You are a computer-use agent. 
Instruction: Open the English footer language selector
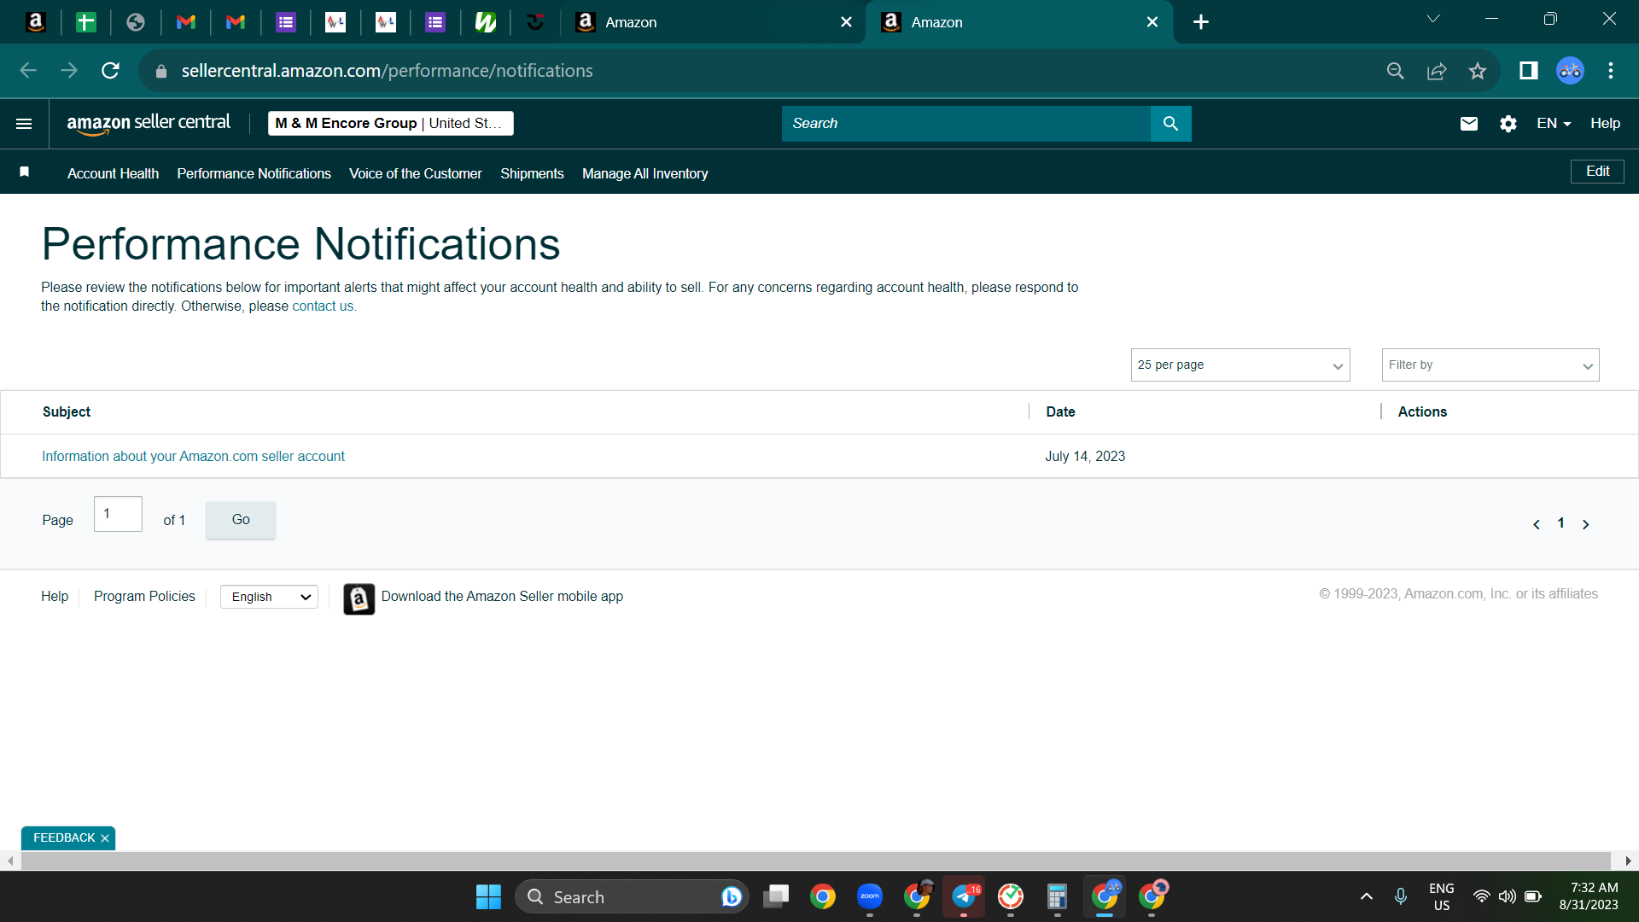pos(269,597)
